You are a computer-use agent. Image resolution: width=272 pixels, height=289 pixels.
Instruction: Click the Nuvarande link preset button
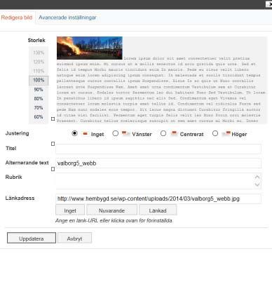[111, 210]
